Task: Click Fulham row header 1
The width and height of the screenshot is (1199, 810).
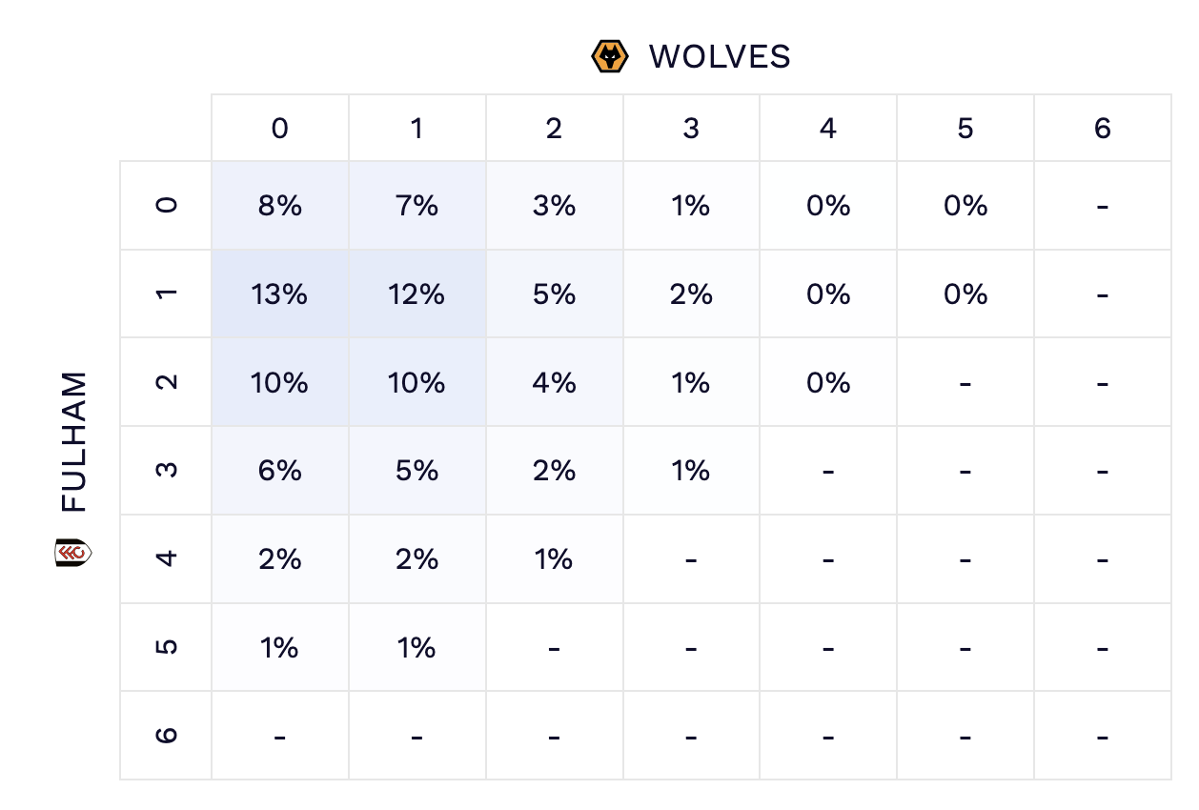Action: (x=166, y=294)
